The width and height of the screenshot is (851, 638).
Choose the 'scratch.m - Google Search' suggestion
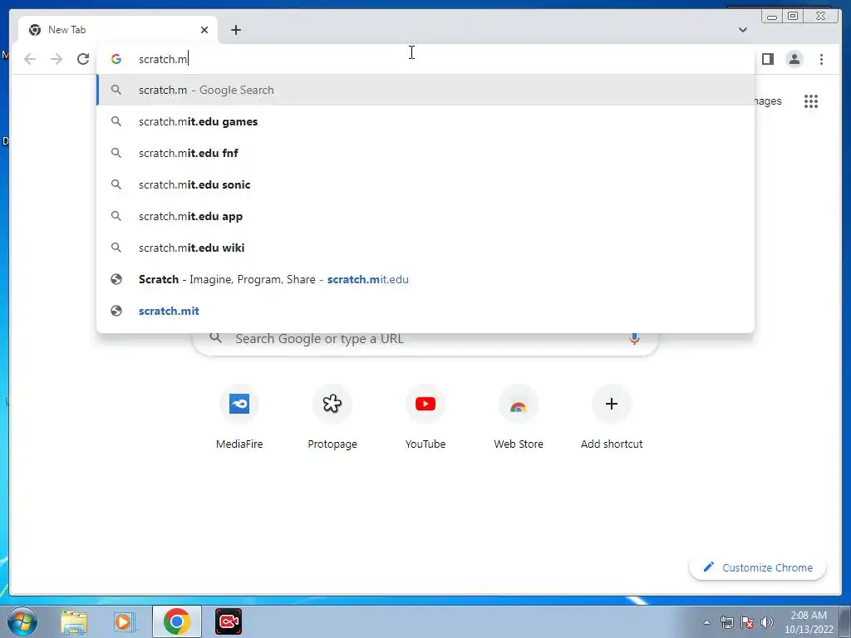[x=425, y=90]
